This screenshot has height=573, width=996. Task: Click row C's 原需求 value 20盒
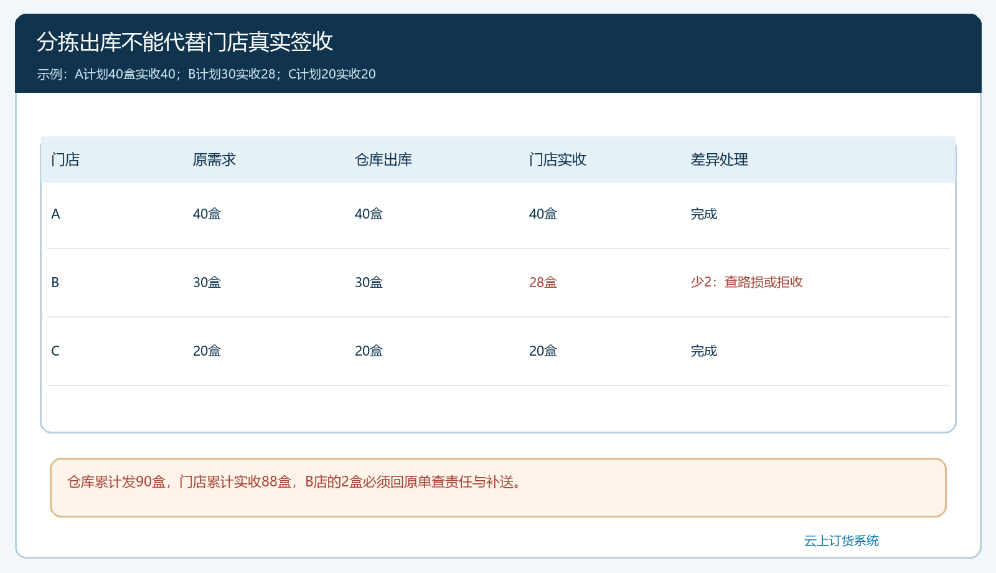click(x=207, y=351)
